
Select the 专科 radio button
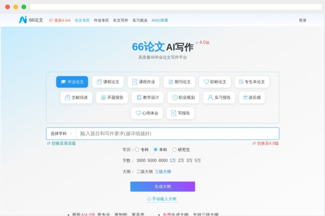(137, 149)
